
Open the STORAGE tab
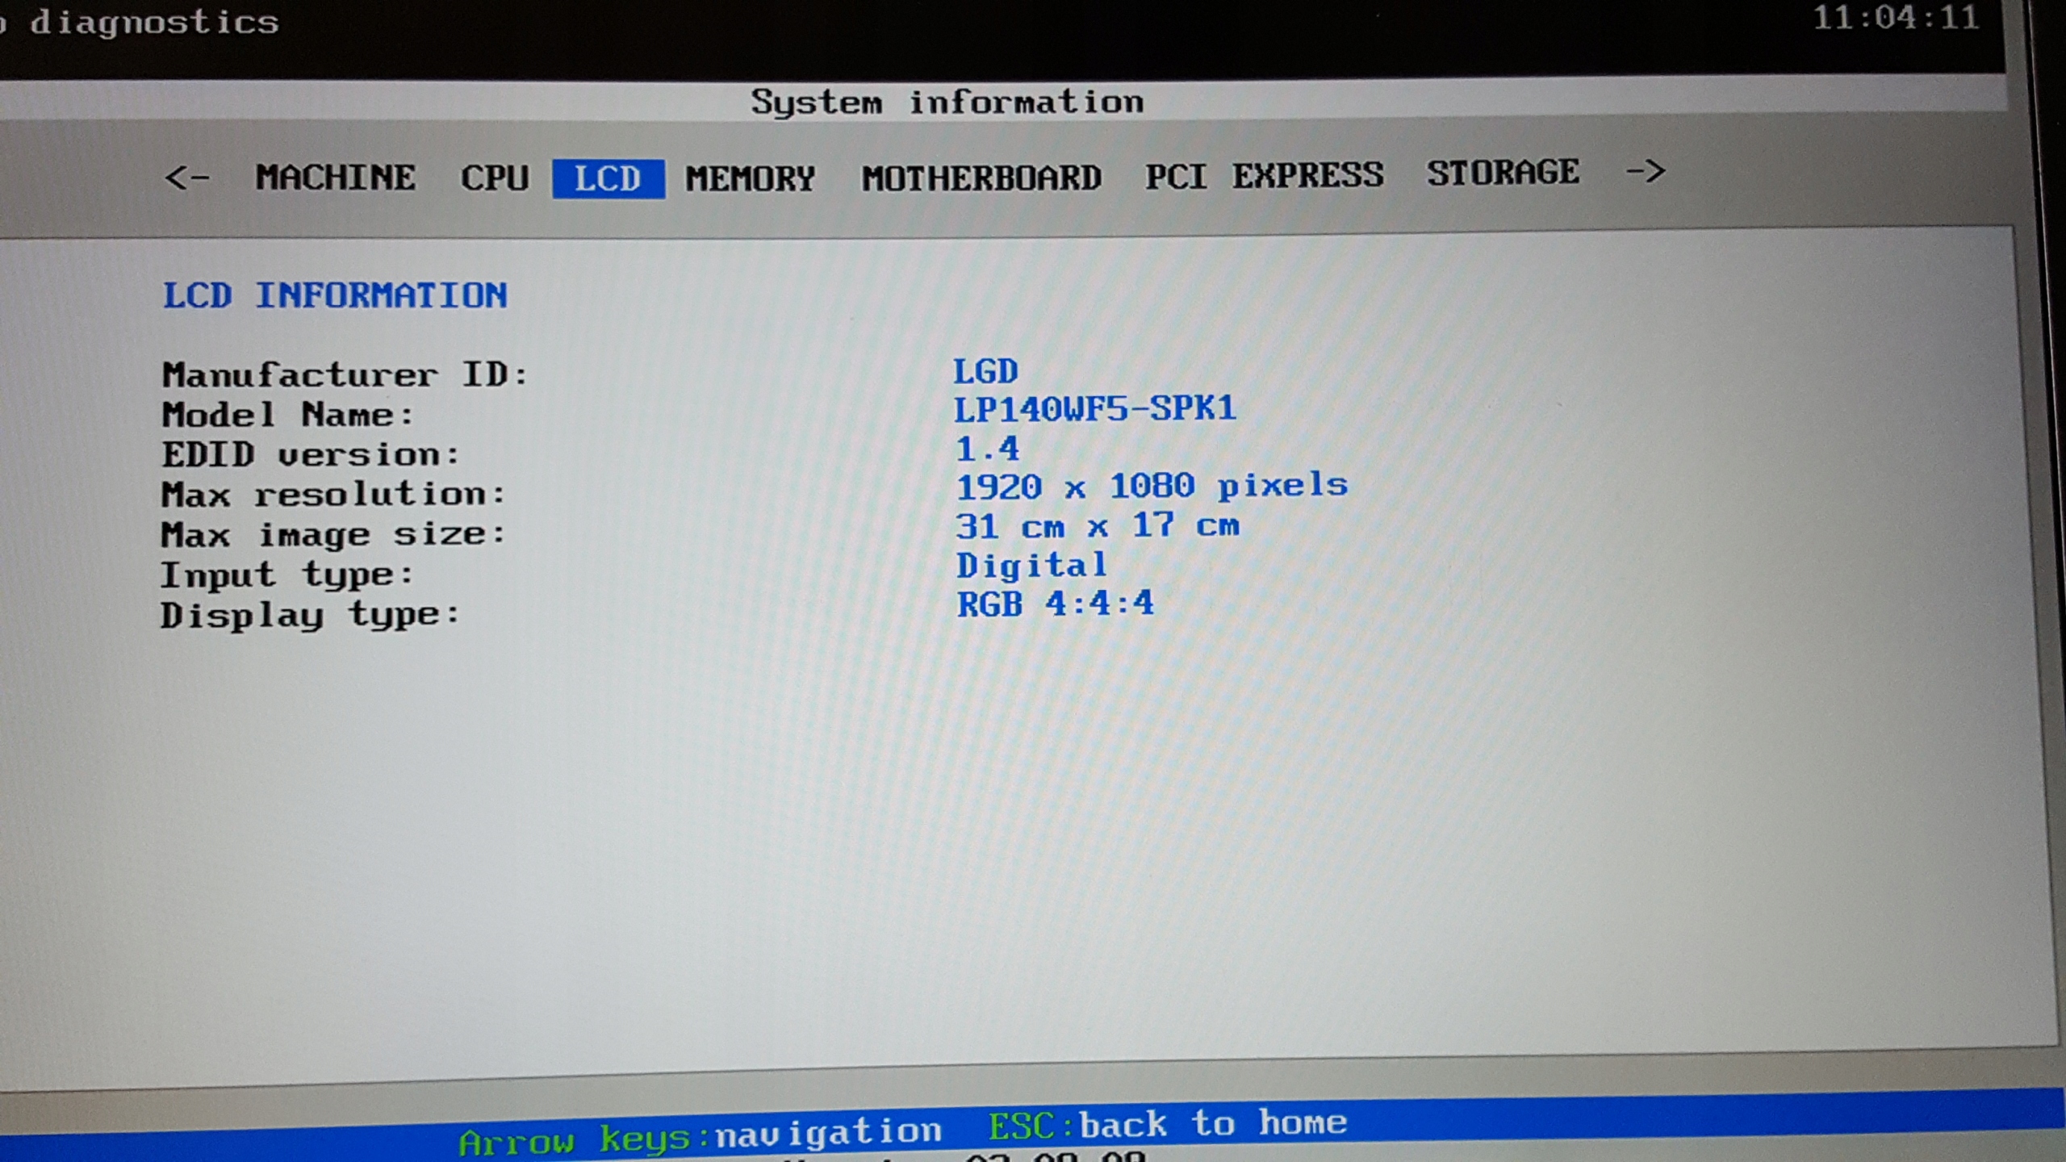1503,173
